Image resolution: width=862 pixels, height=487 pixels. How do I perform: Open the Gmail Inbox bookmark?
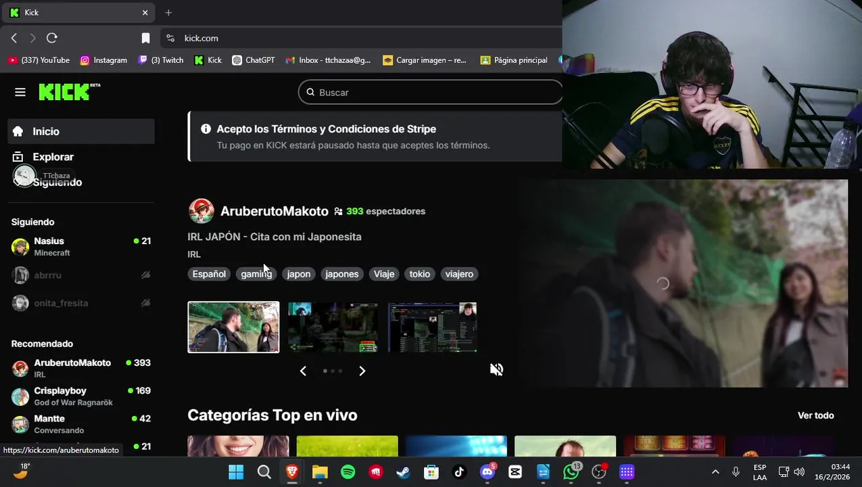pos(328,60)
